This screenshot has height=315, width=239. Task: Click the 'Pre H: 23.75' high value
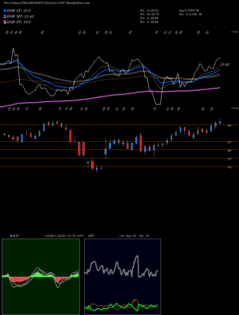(149, 14)
